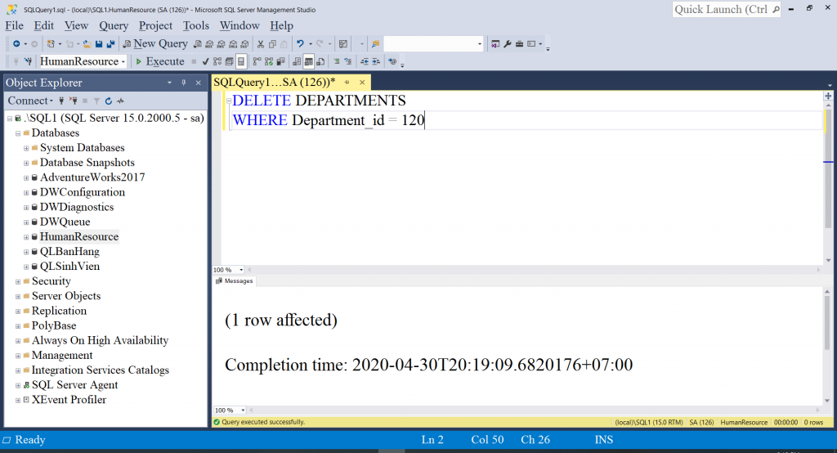Open the Query menu
The image size is (837, 453).
pyautogui.click(x=113, y=25)
